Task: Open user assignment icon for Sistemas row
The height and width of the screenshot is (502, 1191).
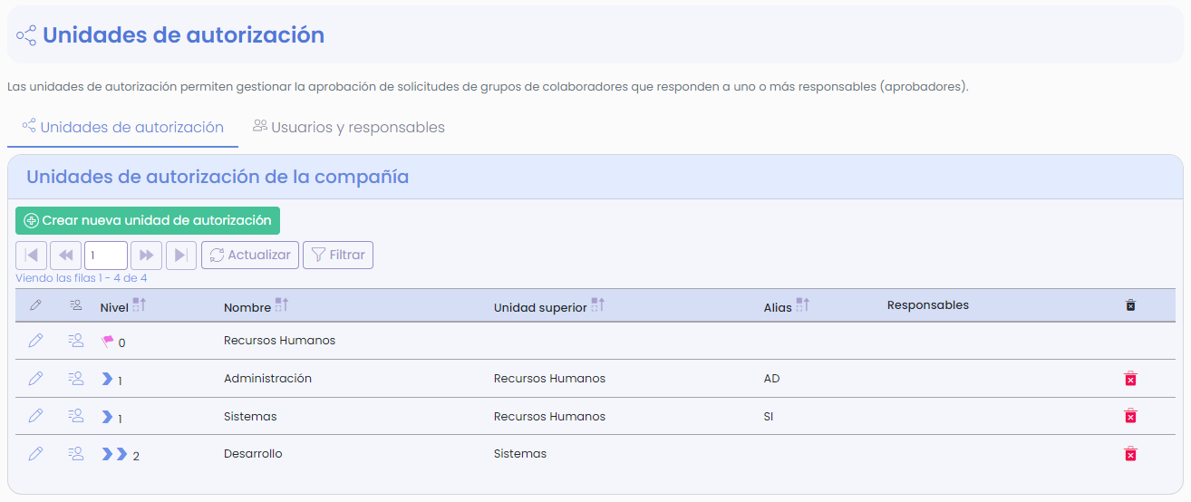Action: 76,416
